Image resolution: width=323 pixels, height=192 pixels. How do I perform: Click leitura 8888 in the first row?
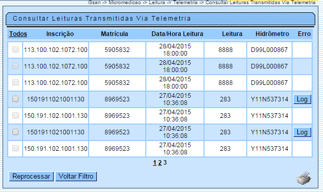226,50
